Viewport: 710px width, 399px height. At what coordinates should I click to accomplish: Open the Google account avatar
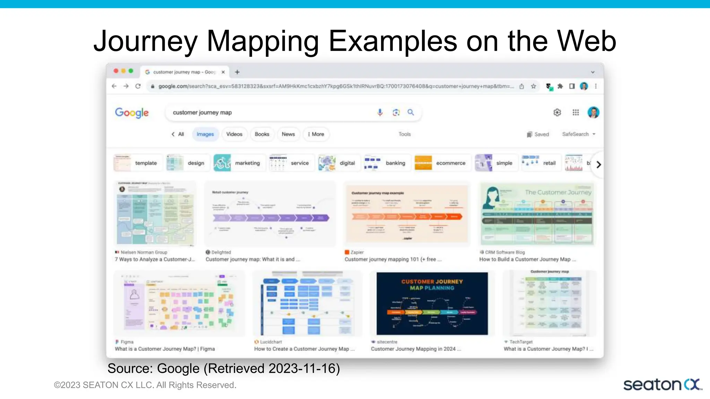point(593,112)
